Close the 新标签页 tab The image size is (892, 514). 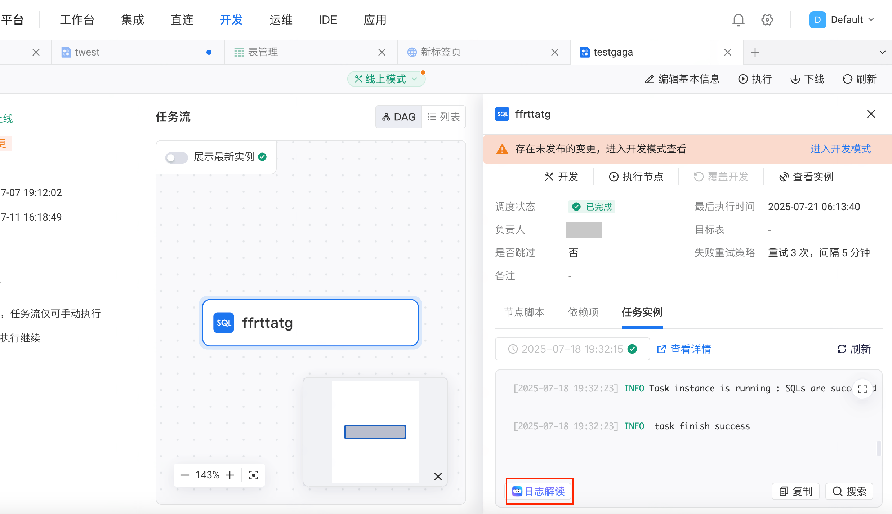click(555, 52)
